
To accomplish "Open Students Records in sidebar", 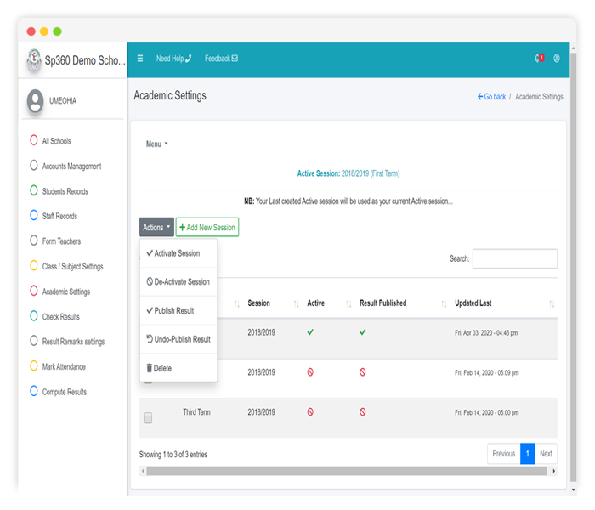I will pyautogui.click(x=65, y=191).
